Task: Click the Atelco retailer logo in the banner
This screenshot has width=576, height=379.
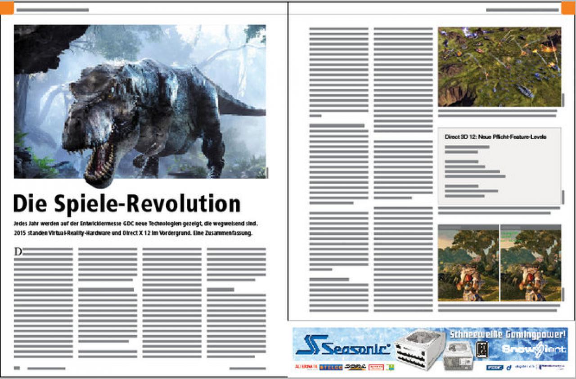Action: (x=331, y=367)
